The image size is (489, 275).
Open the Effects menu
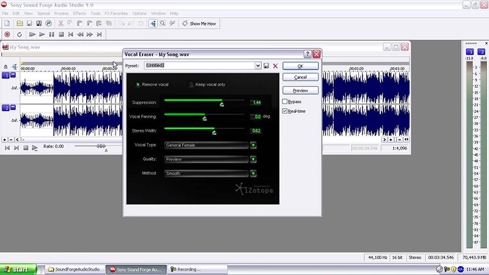(x=79, y=13)
